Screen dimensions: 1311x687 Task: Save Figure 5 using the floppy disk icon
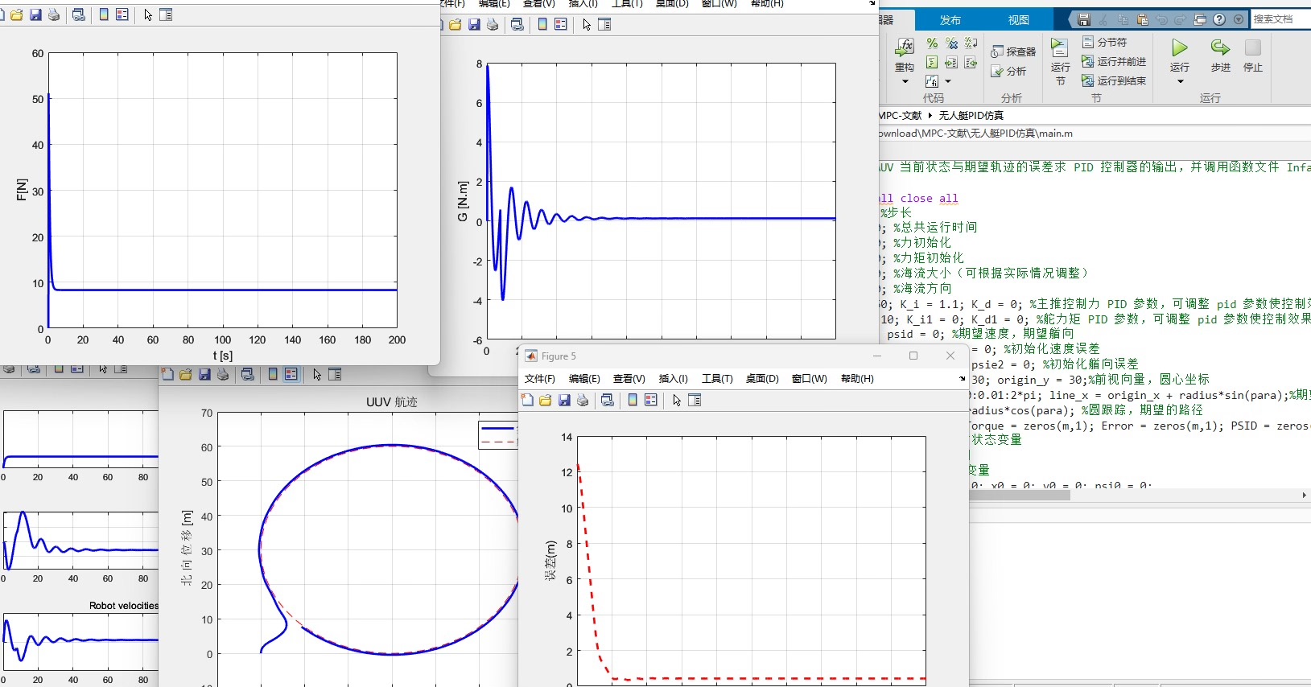[x=564, y=400]
